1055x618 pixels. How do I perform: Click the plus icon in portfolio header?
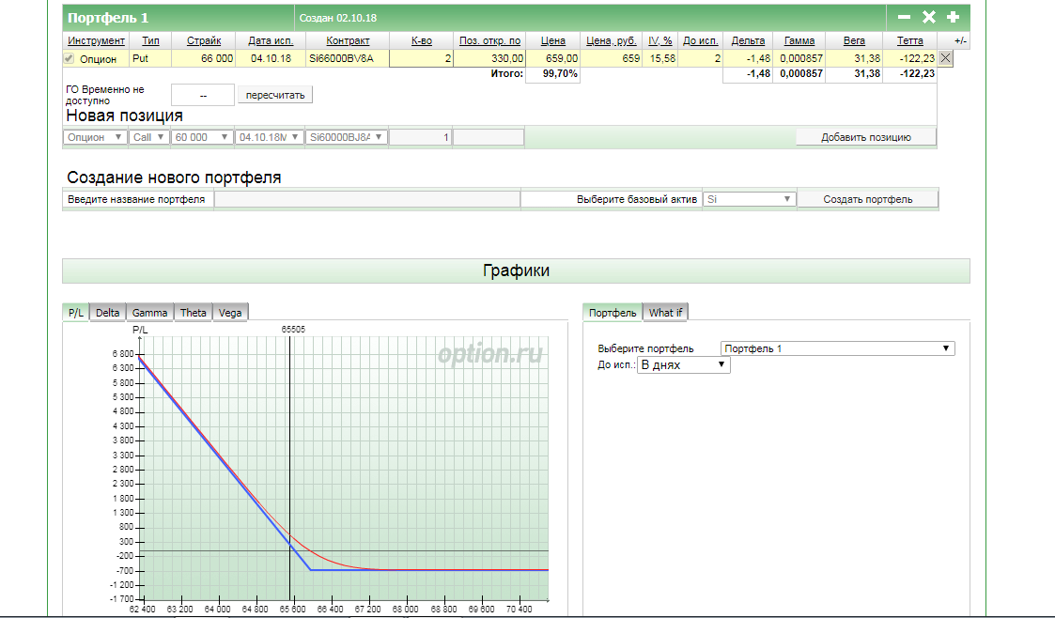tap(953, 17)
